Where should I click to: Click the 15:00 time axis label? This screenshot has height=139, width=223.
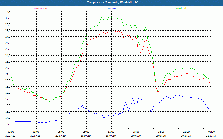[x=136, y=132]
